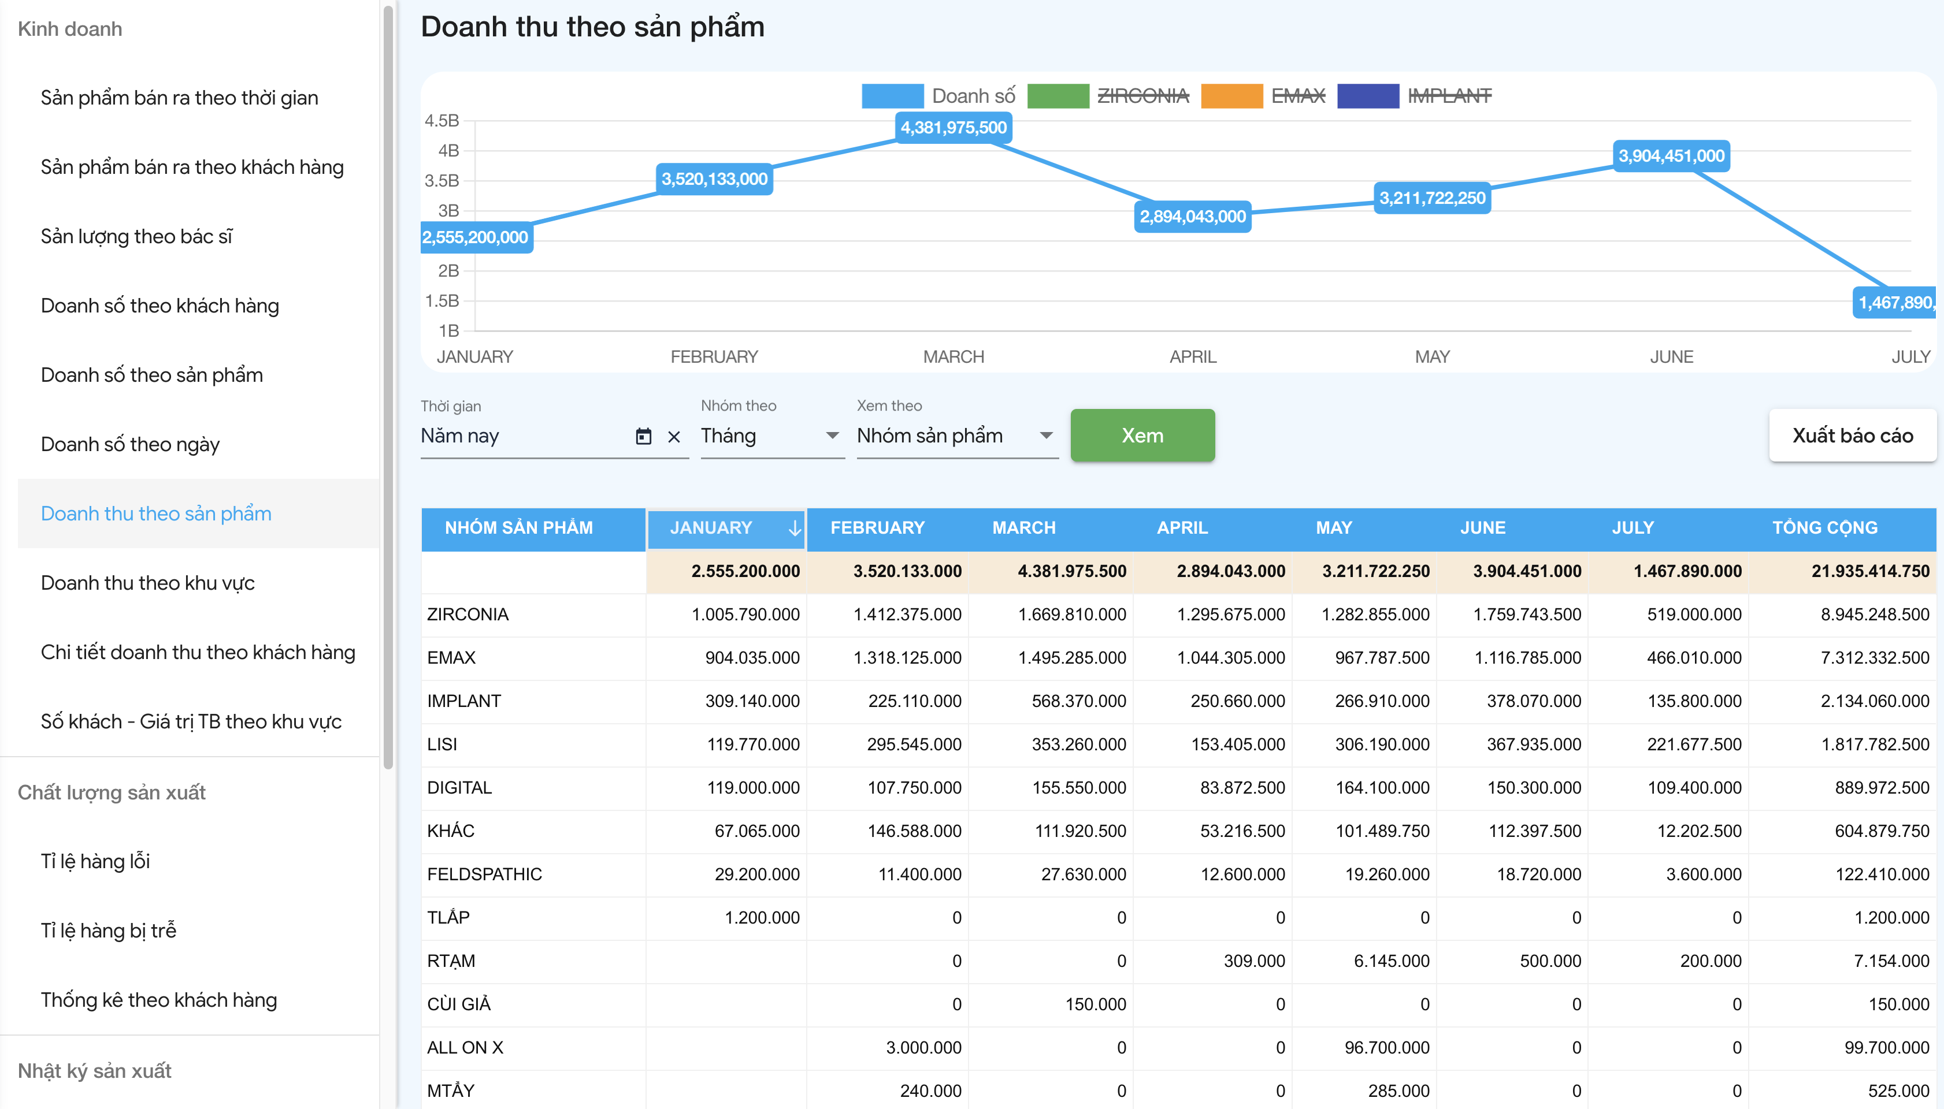1944x1109 pixels.
Task: Select the IMPLANT row name
Action: pyautogui.click(x=464, y=701)
